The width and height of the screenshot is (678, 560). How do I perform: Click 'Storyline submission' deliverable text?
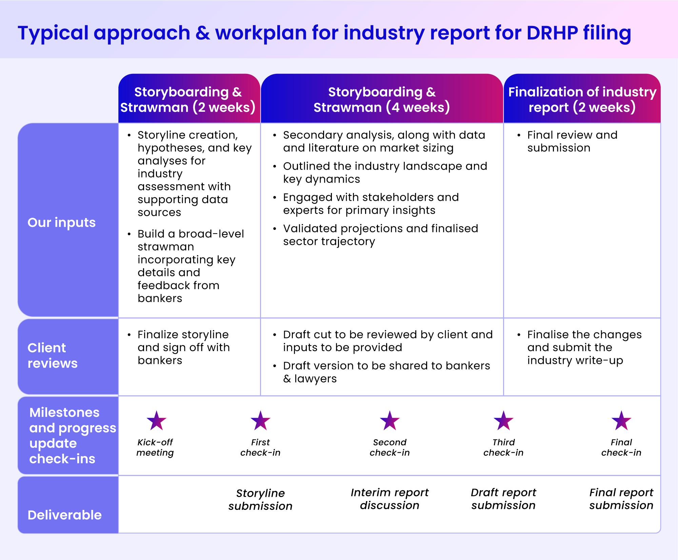260,499
